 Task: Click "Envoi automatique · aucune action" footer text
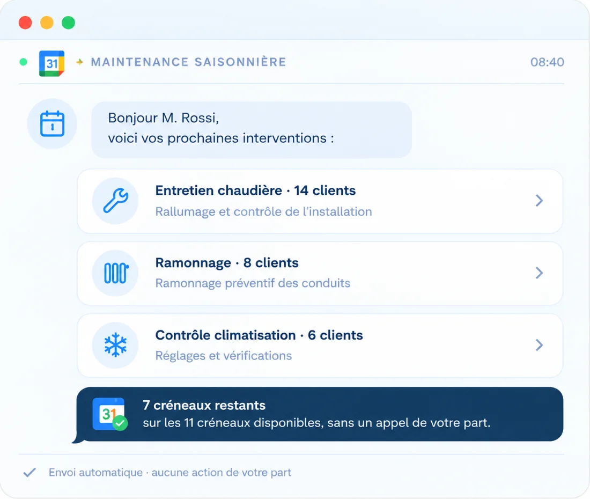click(x=169, y=472)
